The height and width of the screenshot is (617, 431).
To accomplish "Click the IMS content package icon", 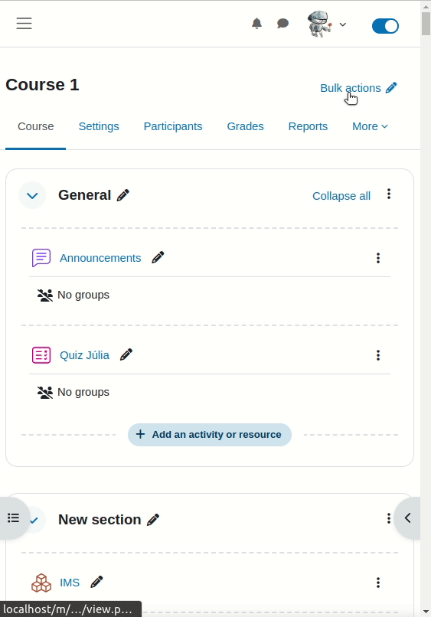I will point(41,583).
